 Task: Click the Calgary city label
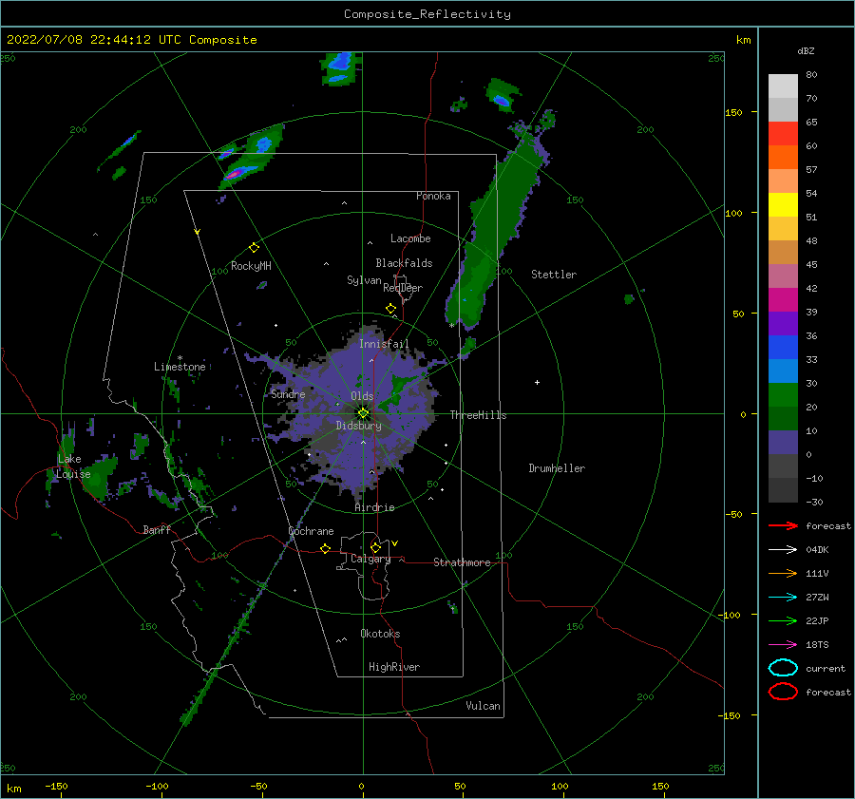click(x=370, y=559)
